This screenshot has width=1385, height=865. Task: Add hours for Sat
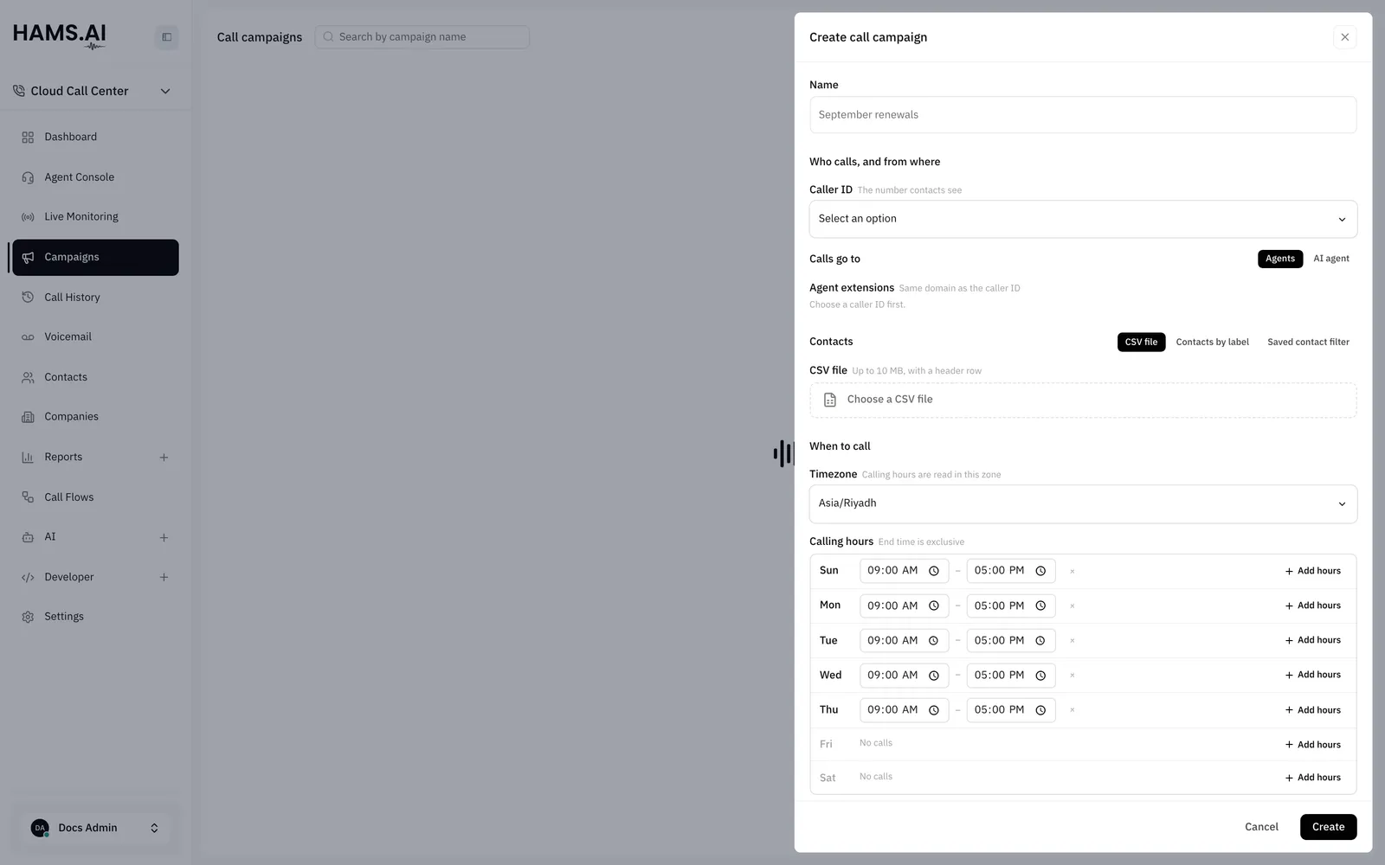coord(1312,778)
